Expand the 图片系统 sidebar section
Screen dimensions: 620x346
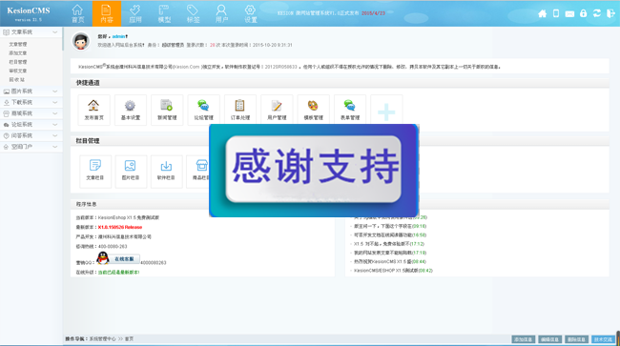point(31,92)
